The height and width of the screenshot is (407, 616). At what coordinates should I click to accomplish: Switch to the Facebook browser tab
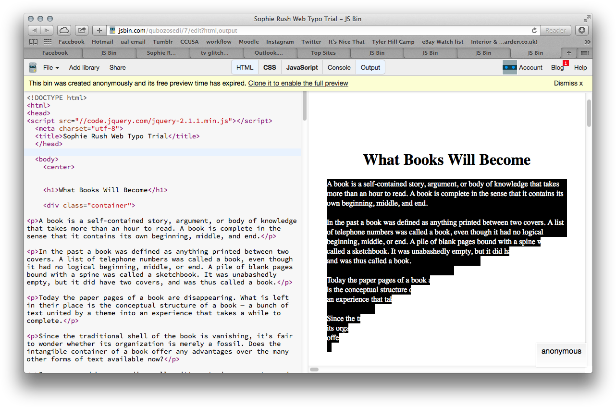tap(55, 53)
